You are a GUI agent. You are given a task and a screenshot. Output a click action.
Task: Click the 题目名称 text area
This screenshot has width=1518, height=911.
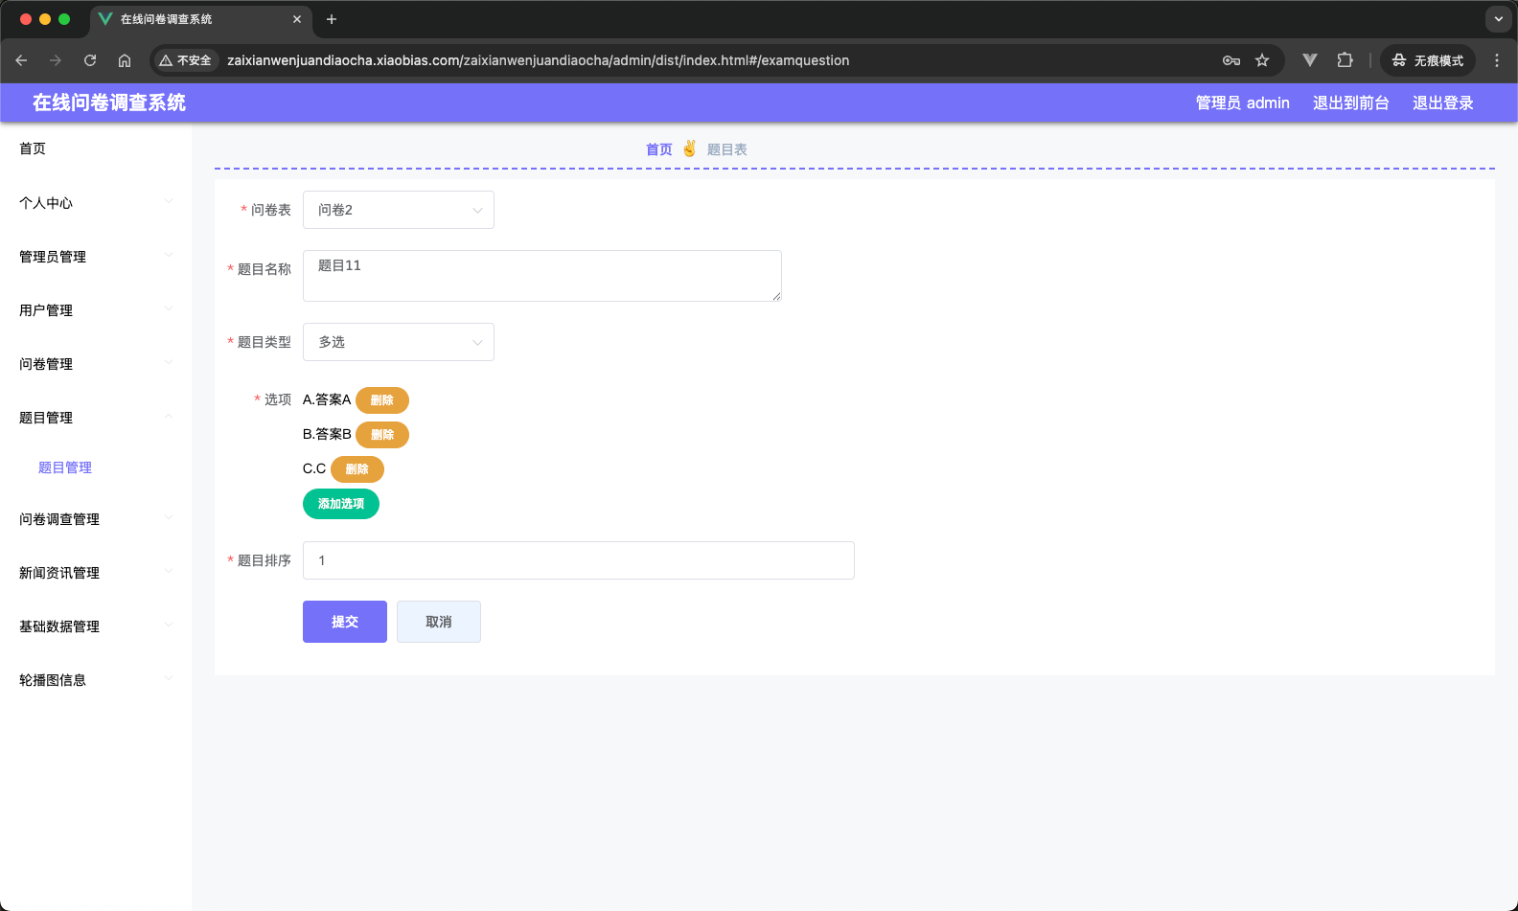542,276
